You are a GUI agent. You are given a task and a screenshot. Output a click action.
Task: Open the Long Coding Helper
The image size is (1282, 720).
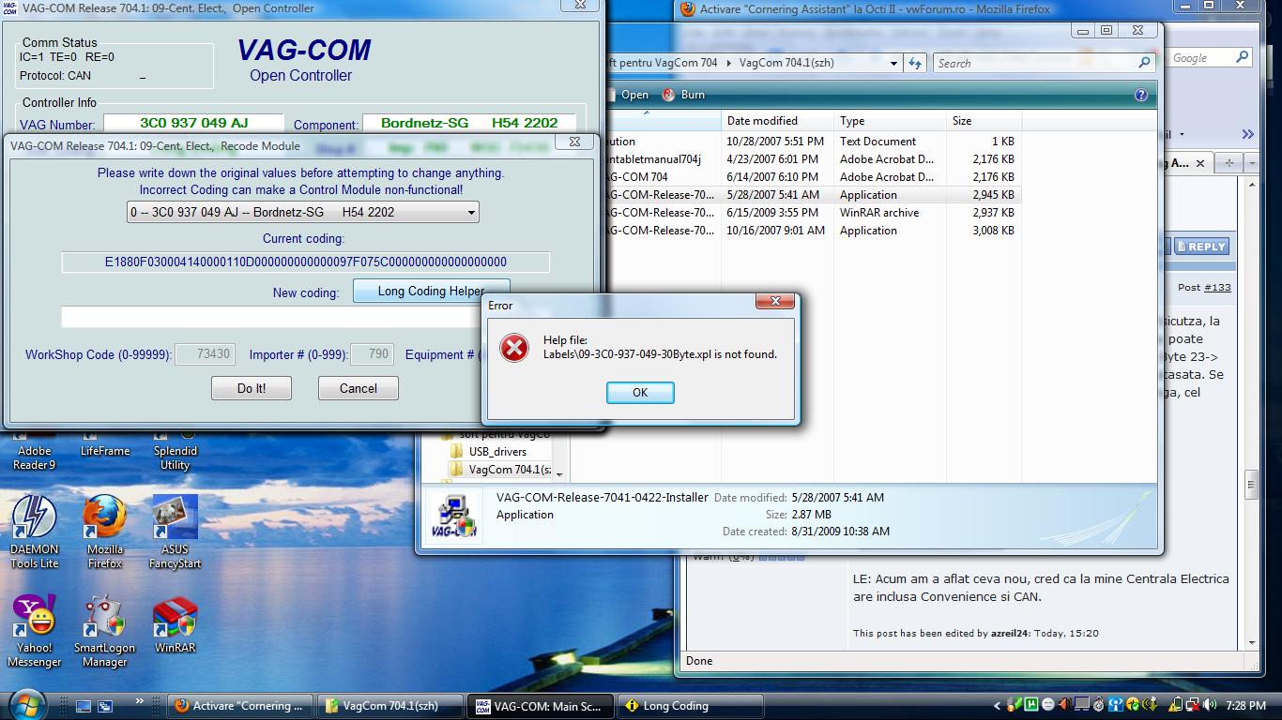coord(431,292)
